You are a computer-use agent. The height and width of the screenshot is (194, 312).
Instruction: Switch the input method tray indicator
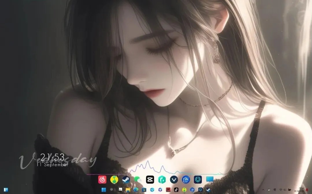275,190
